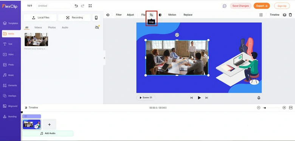The height and width of the screenshot is (141, 295).
Task: Select the Videos media tab
Action: pyautogui.click(x=38, y=28)
